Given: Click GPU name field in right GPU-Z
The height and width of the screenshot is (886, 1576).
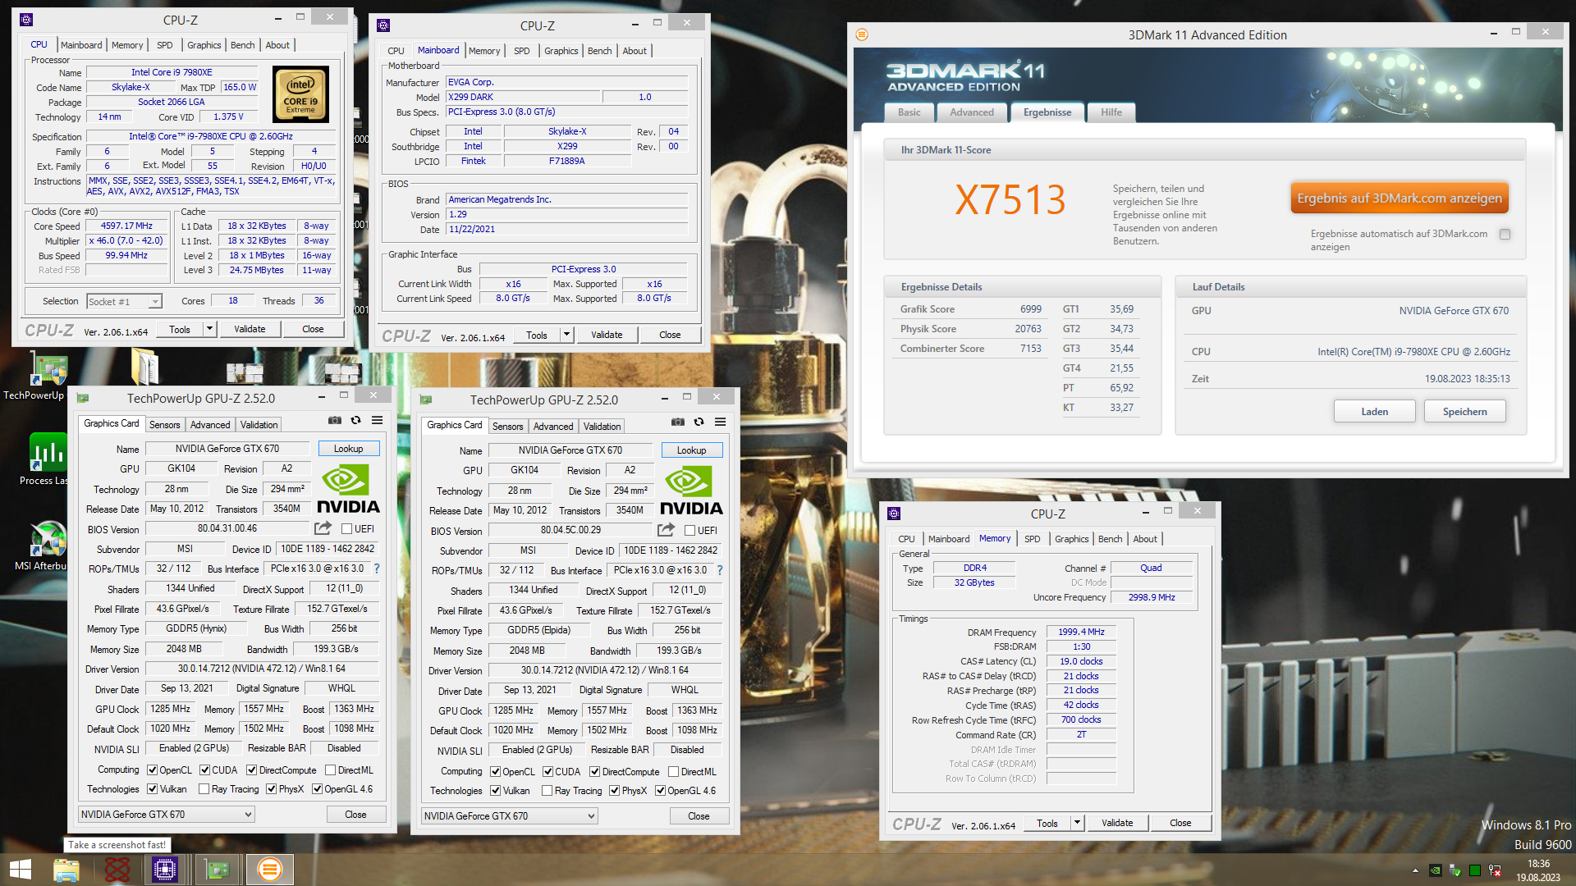Looking at the screenshot, I should coord(570,450).
